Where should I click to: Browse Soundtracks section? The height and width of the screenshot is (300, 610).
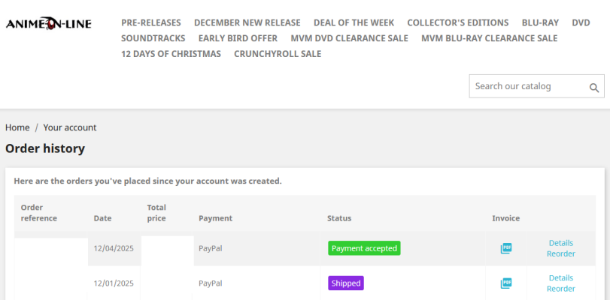(153, 38)
